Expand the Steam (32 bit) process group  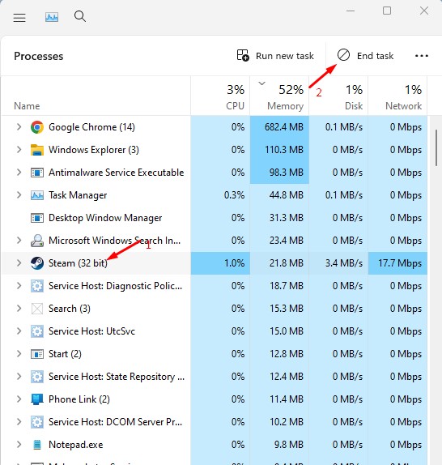click(19, 263)
